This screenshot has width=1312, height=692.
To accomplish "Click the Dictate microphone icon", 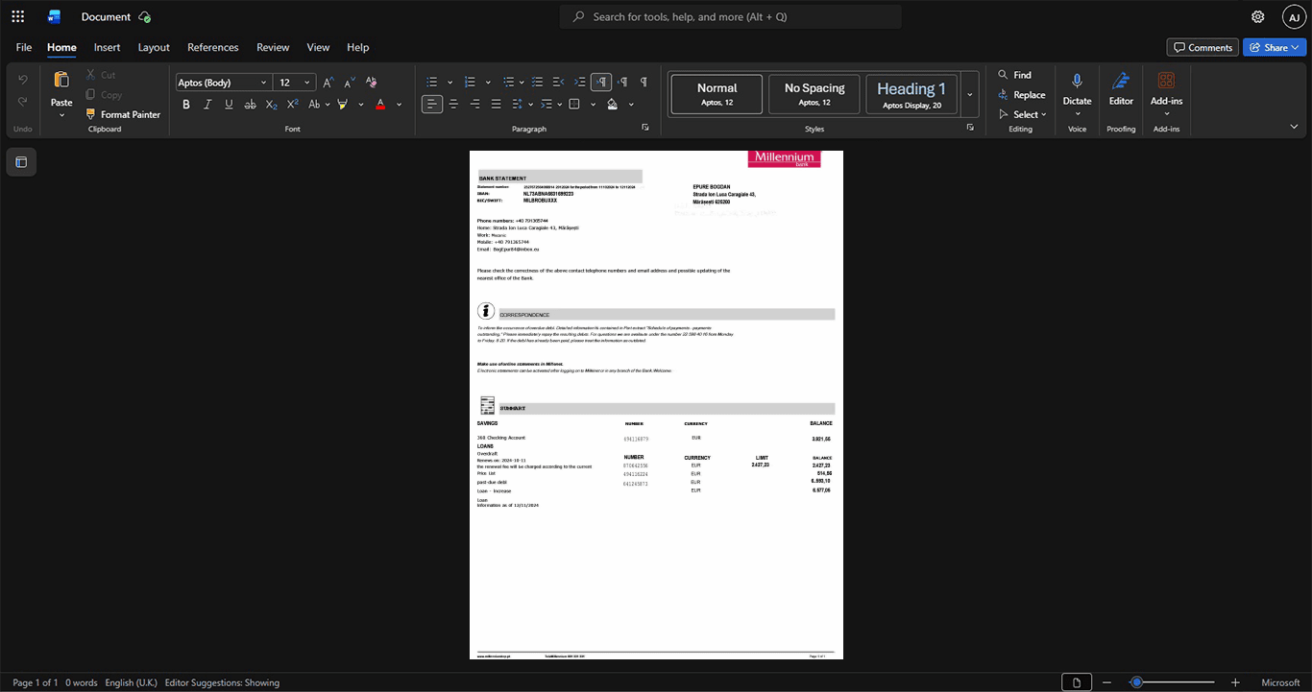I will point(1077,81).
